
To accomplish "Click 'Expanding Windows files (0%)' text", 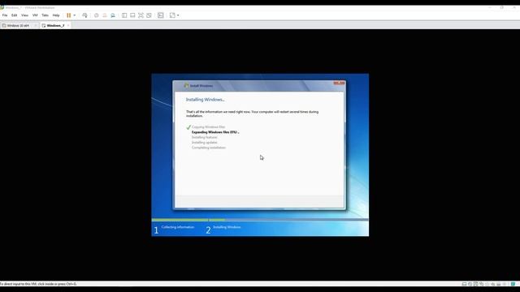I will click(215, 132).
